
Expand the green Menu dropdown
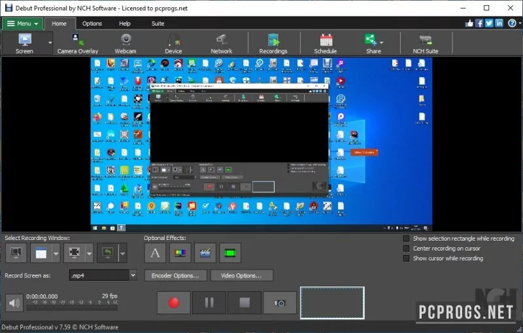pyautogui.click(x=23, y=24)
